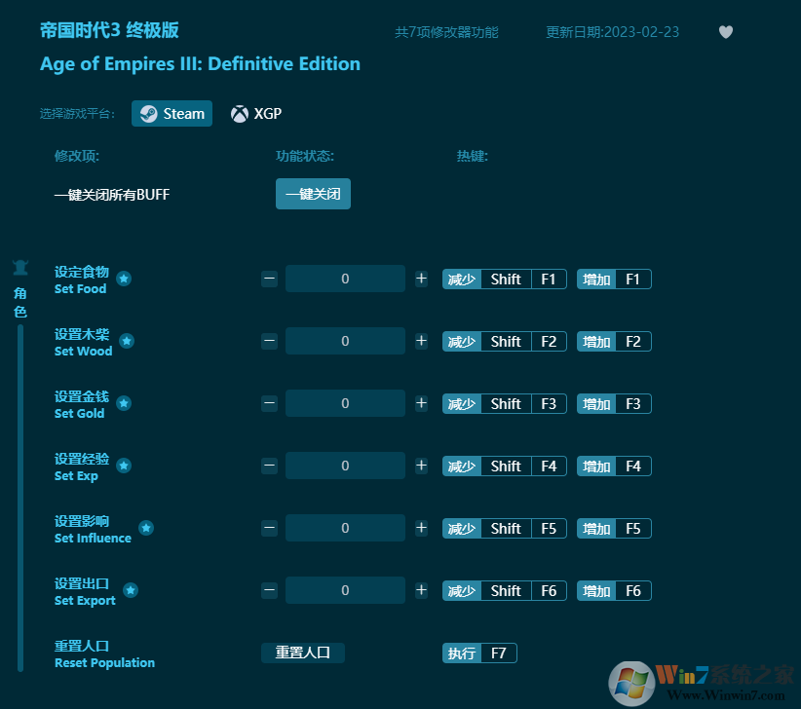Click the 设置经验 Set Exp label
The image size is (801, 709).
tap(82, 466)
